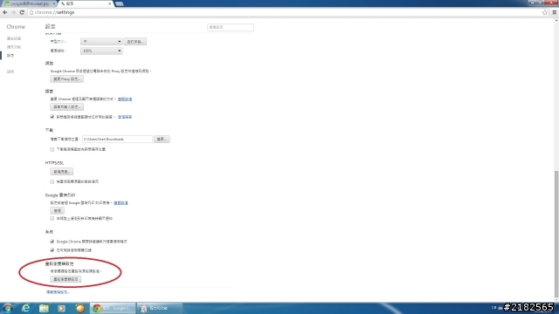Open the manage link beside the translate checkbox

[125, 117]
